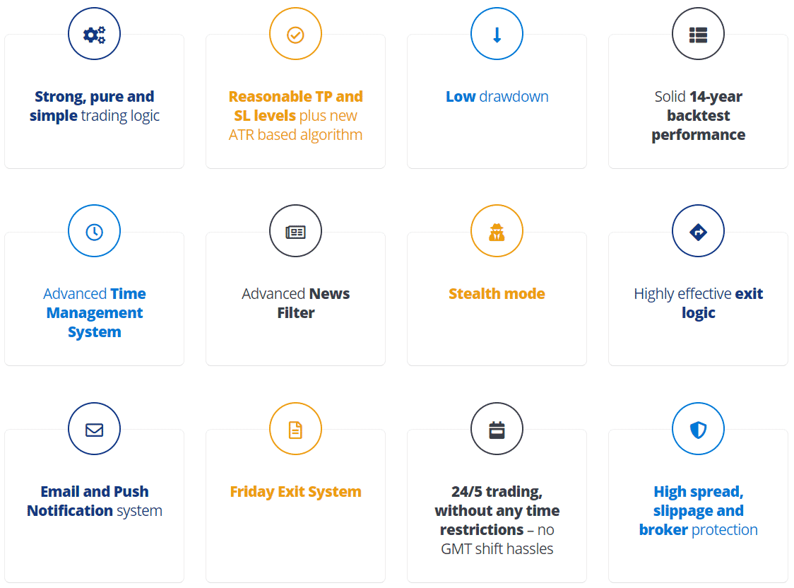Select the Strong, pure and simple trading logic text
The width and height of the screenshot is (794, 588).
pos(94,106)
